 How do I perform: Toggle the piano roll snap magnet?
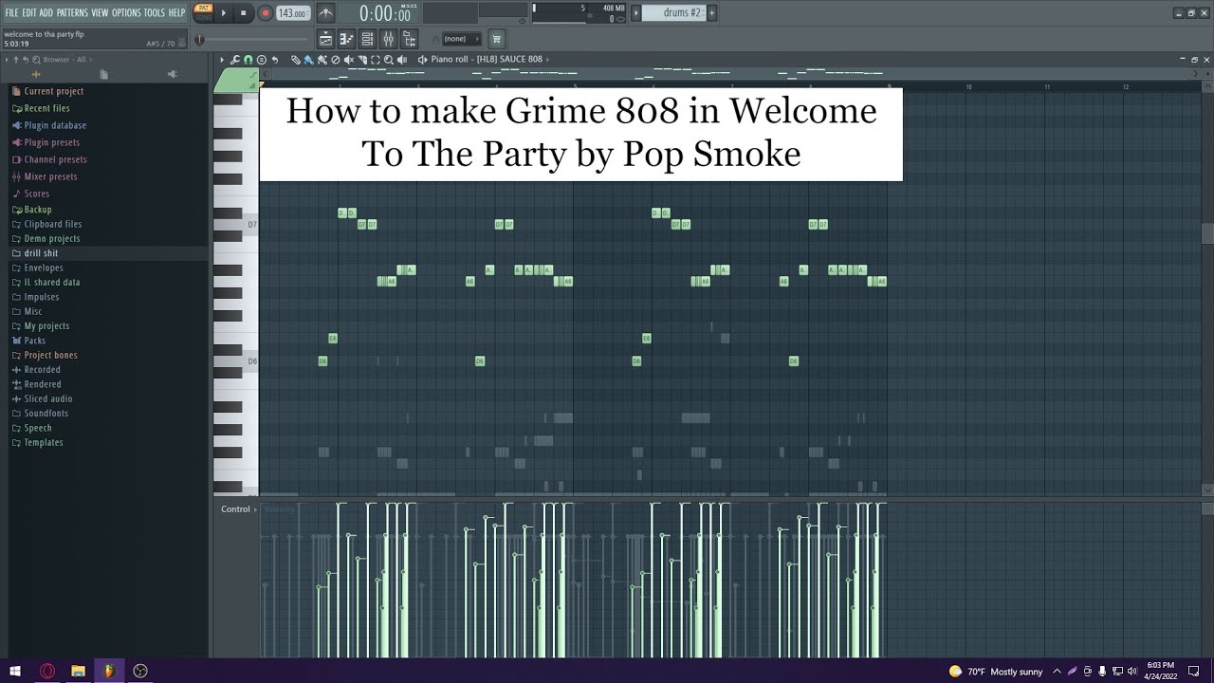[248, 60]
